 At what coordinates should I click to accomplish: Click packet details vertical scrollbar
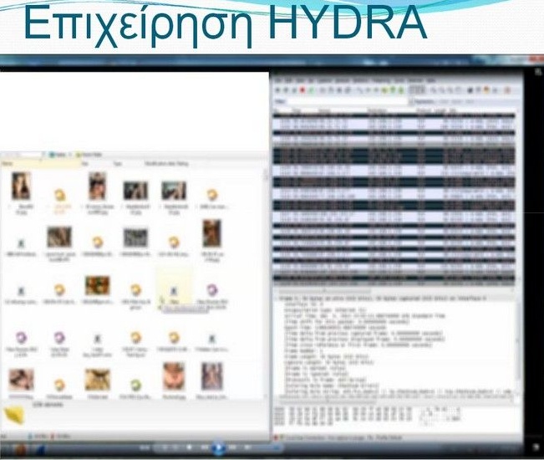pyautogui.click(x=517, y=342)
